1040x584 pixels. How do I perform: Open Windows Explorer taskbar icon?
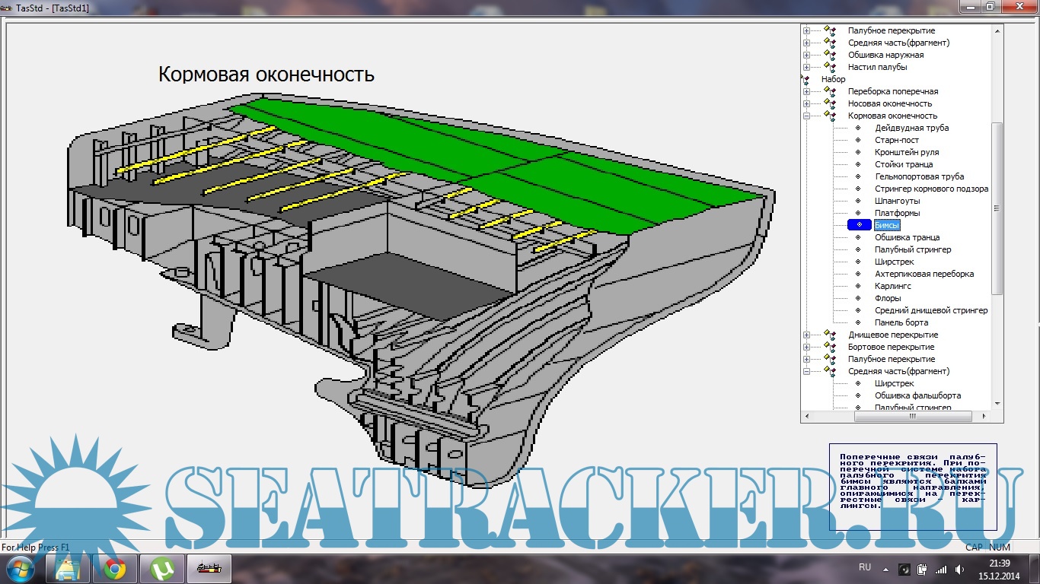(x=68, y=569)
